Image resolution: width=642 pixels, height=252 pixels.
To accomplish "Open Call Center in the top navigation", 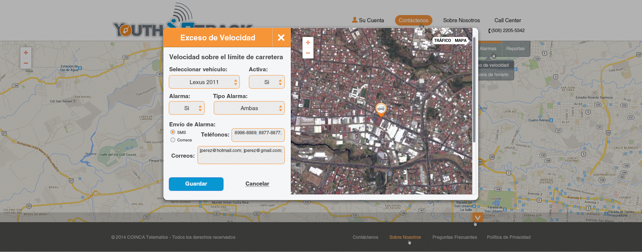I will [508, 20].
